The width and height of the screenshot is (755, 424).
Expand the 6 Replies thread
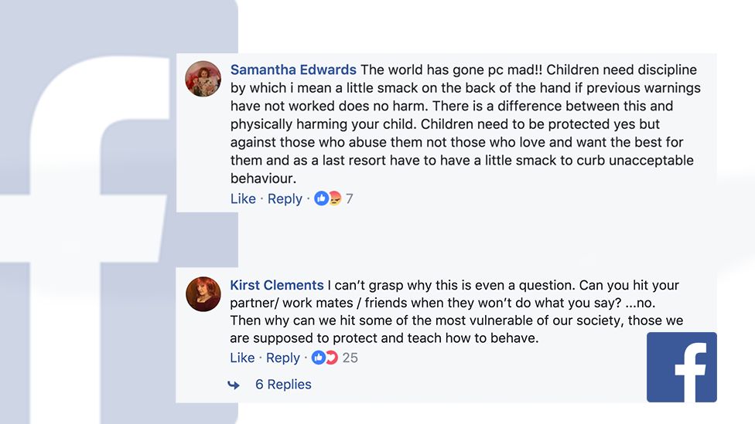click(283, 385)
